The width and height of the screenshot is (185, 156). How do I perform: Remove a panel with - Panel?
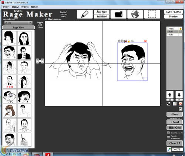[x=175, y=115]
